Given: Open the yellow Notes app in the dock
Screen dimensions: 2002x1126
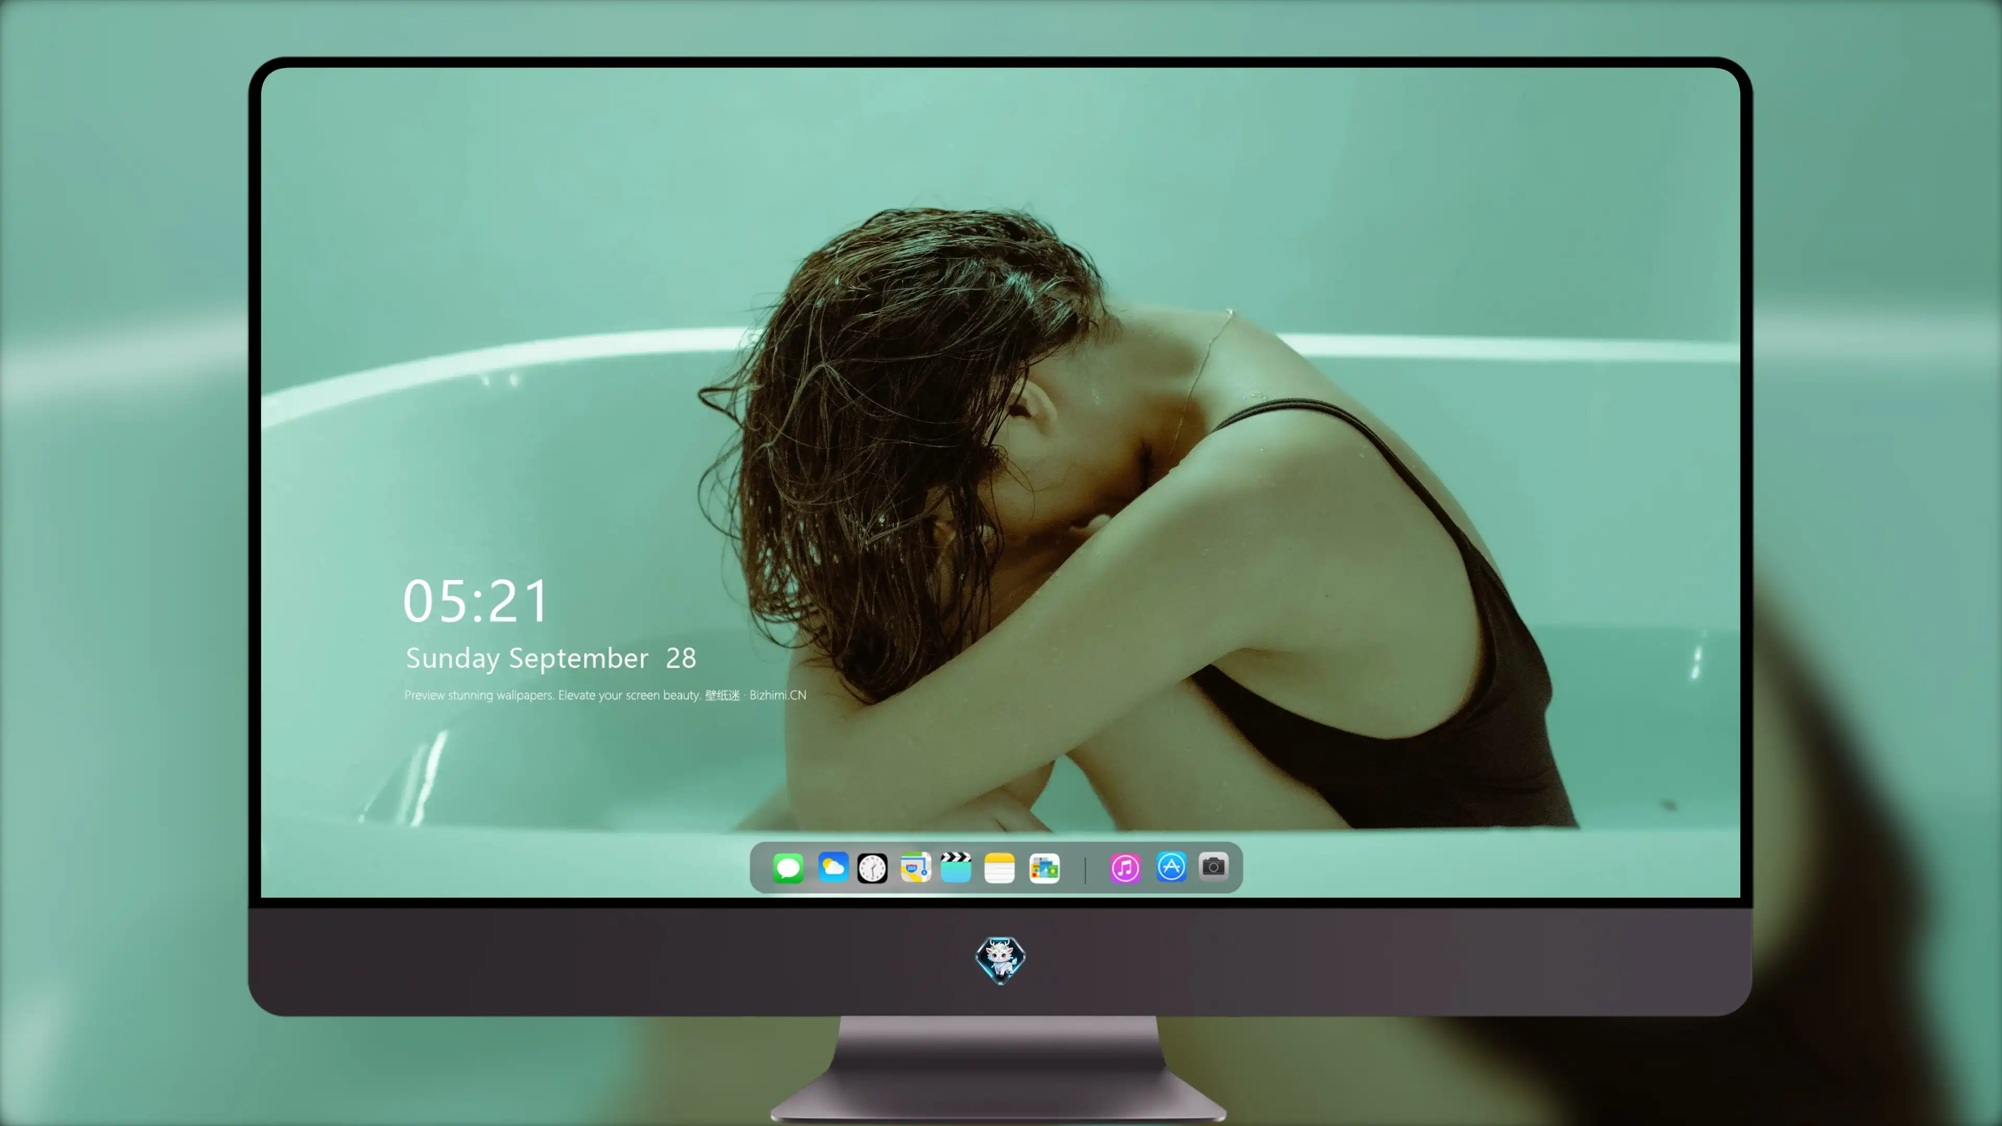Looking at the screenshot, I should coord(999,868).
